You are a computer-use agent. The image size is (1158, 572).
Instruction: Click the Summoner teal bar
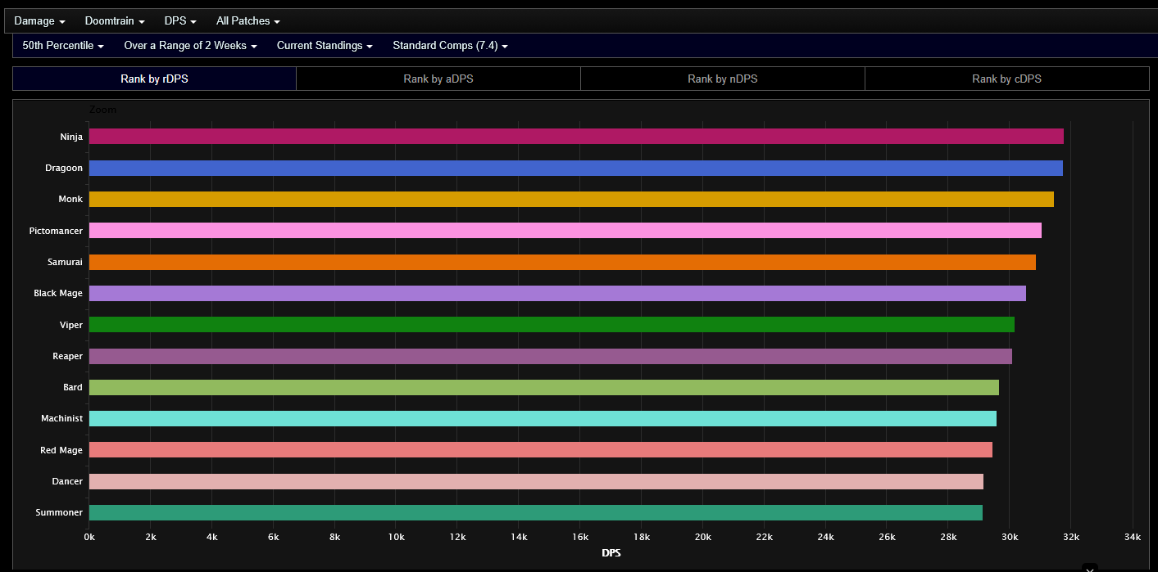coord(536,512)
